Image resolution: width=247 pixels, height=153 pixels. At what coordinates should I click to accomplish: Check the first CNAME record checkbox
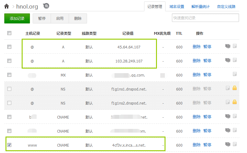9,117
